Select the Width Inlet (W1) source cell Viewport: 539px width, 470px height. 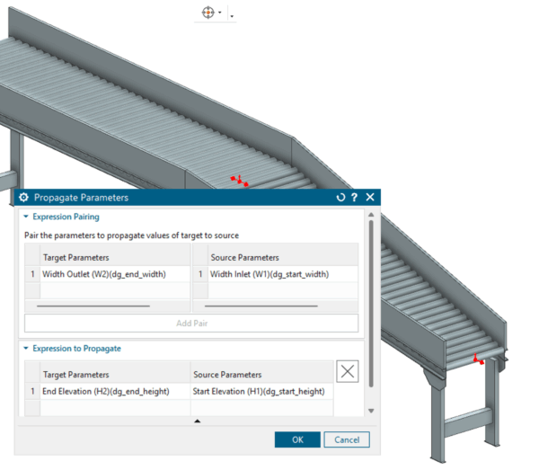click(x=282, y=274)
